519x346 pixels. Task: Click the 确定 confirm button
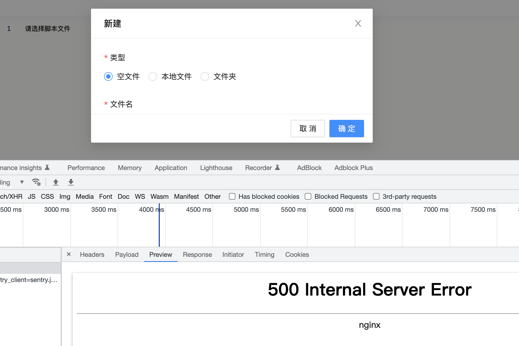click(346, 129)
